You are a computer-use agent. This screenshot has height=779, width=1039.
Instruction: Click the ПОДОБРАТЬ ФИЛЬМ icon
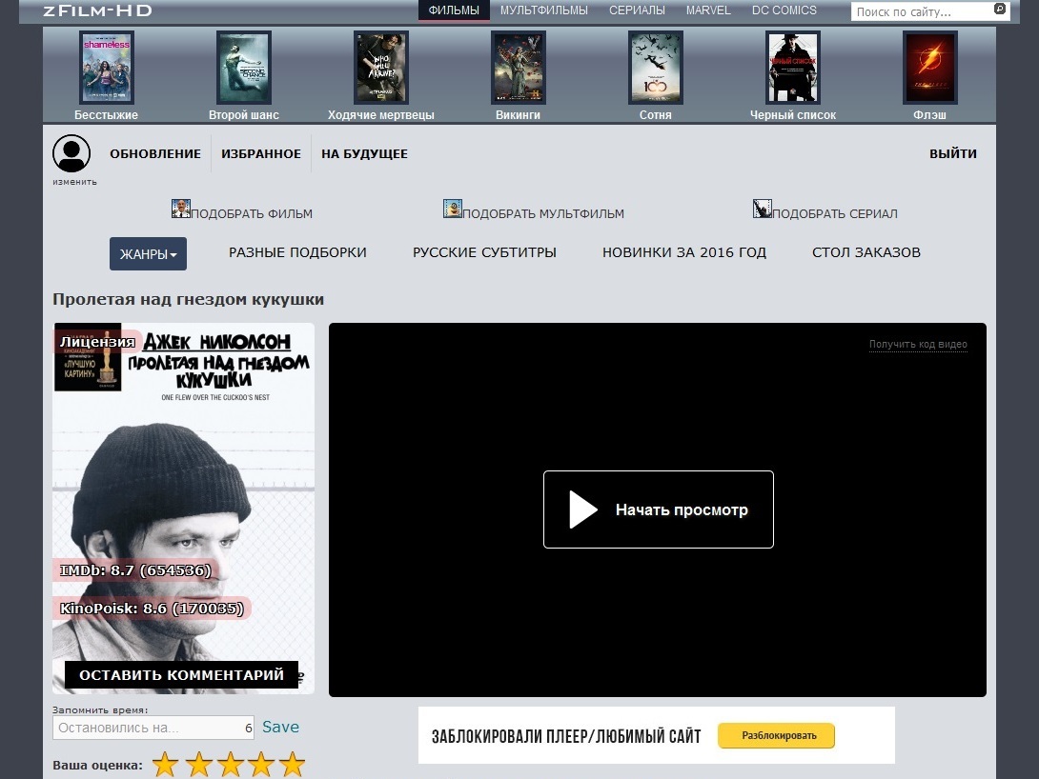(x=181, y=209)
